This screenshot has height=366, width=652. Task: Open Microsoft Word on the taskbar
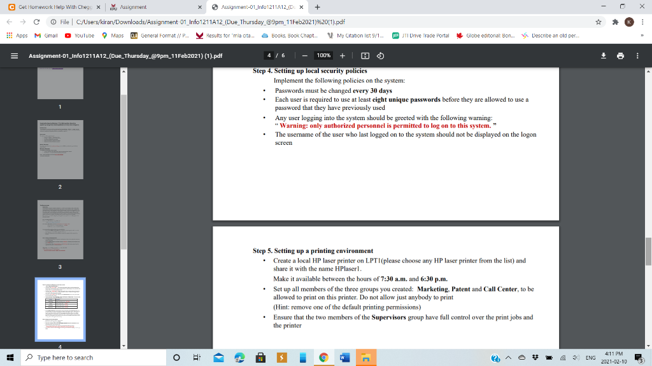click(x=344, y=358)
